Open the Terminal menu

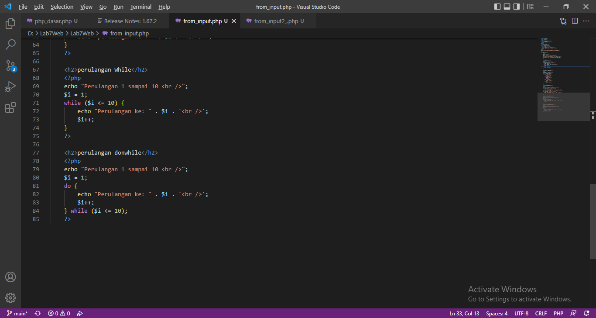(141, 7)
